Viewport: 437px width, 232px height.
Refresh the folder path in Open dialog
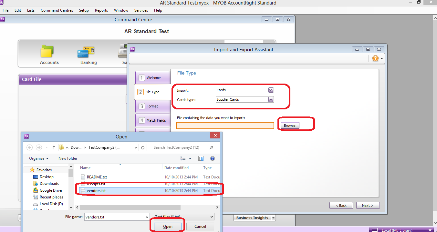(143, 147)
